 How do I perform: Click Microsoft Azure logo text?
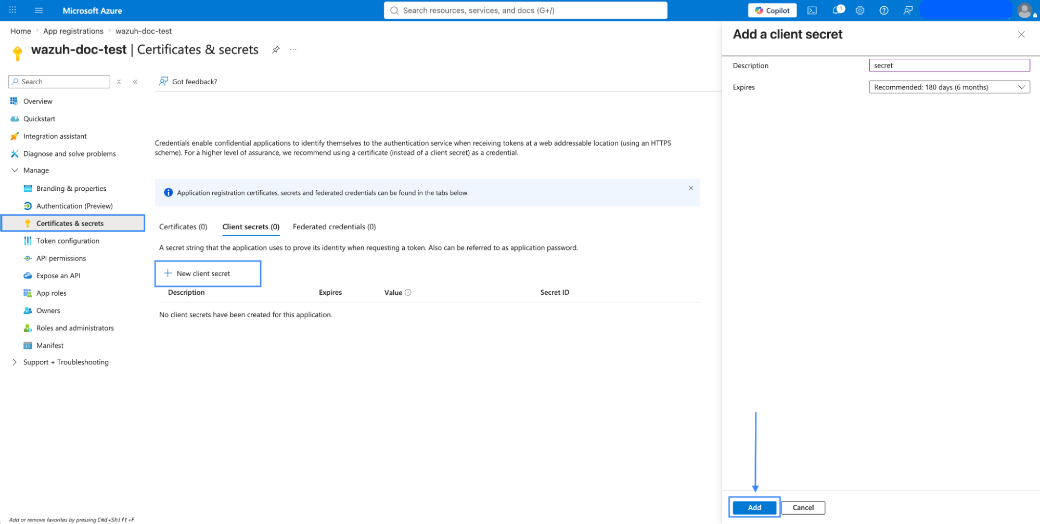point(92,10)
